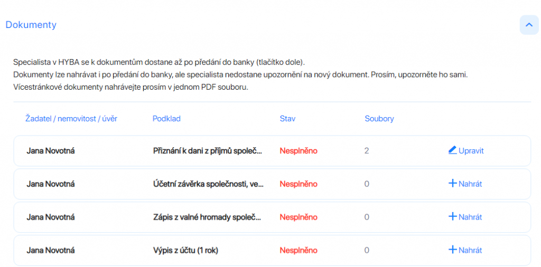Click the Soubory column header

379,119
